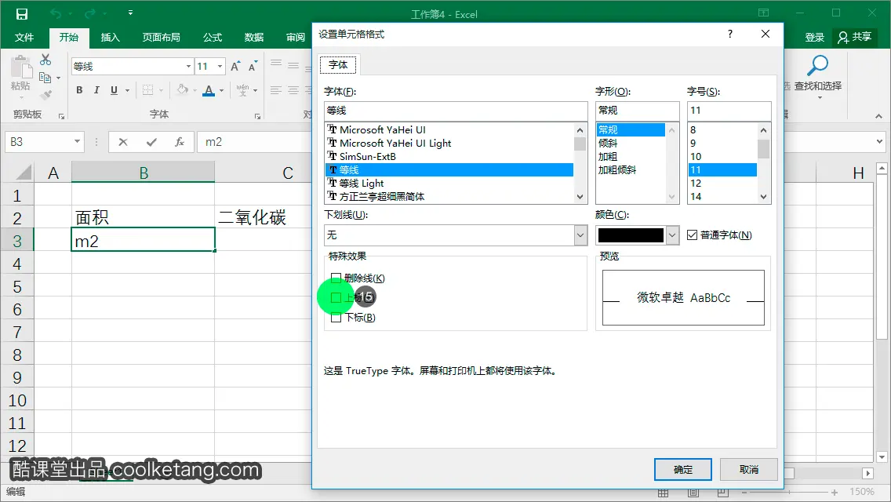This screenshot has height=502, width=891.
Task: Click the Redo arrow icon
Action: 89,13
